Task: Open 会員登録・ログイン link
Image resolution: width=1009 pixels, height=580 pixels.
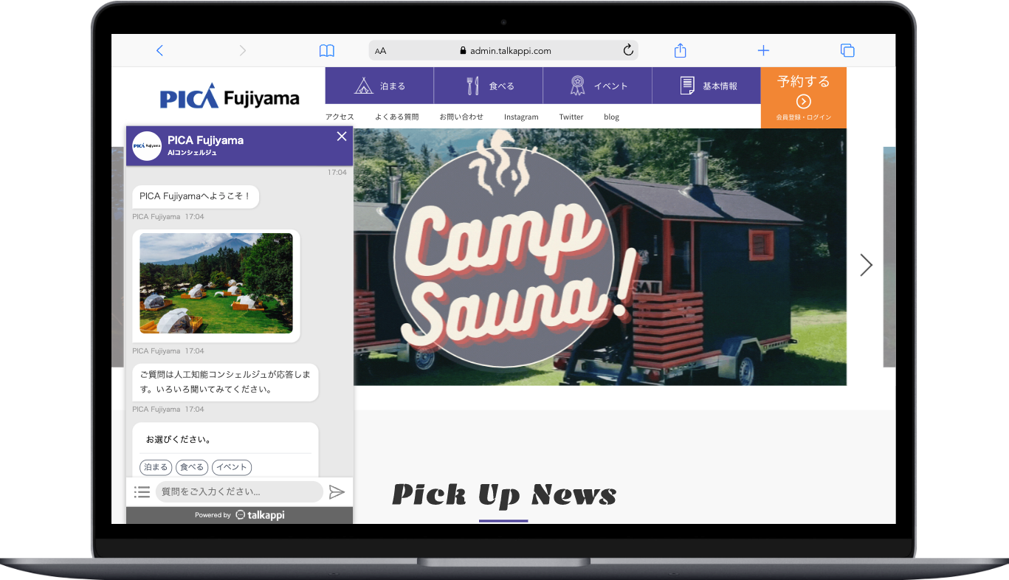Action: [804, 117]
